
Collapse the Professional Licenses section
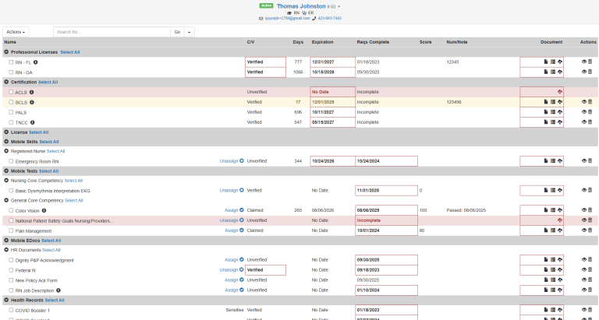(6, 52)
